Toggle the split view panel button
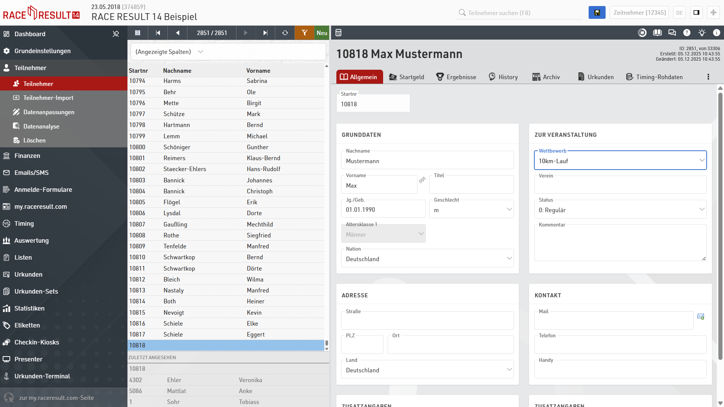Screen dimensions: 724x407 [x=696, y=12]
